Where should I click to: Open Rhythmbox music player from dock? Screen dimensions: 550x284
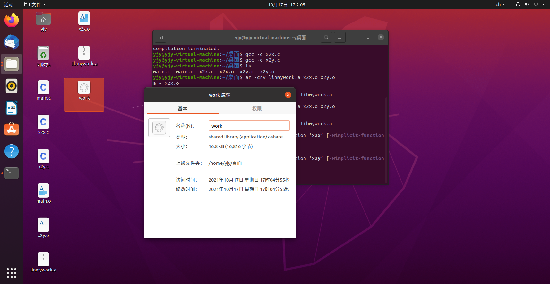(12, 86)
